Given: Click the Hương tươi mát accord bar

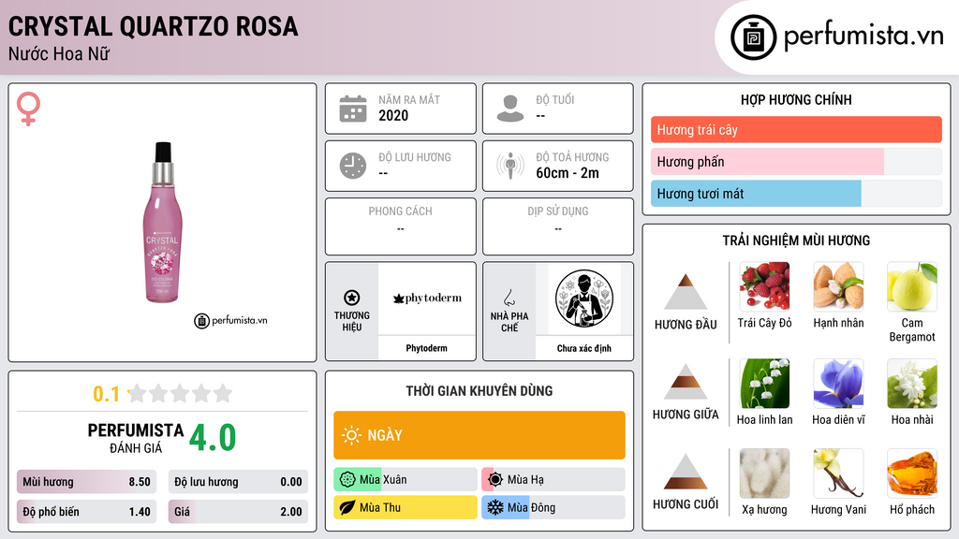Looking at the screenshot, I should click(x=796, y=193).
